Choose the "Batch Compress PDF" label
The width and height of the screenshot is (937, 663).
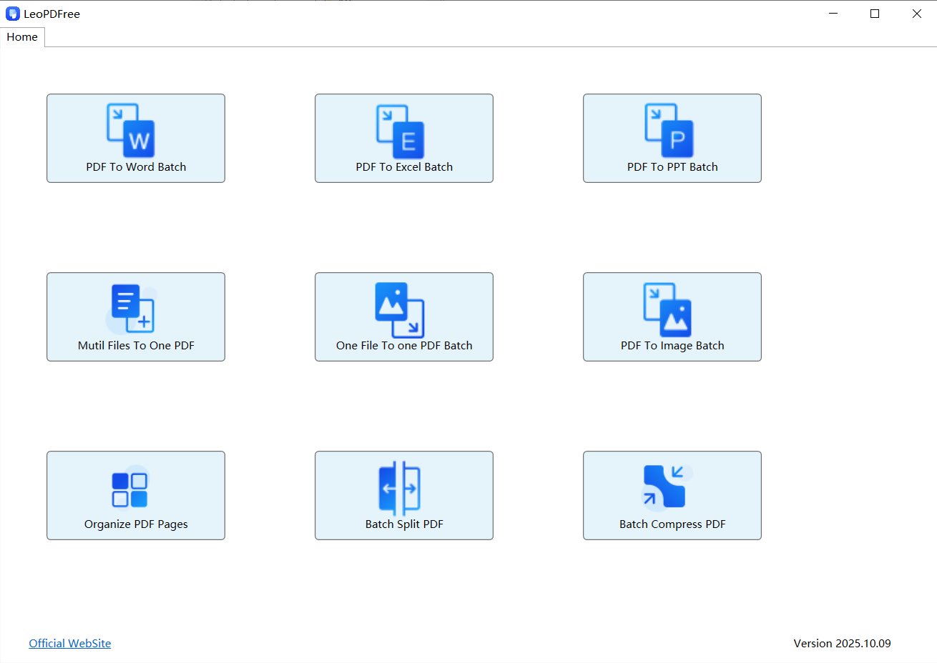[x=672, y=524]
